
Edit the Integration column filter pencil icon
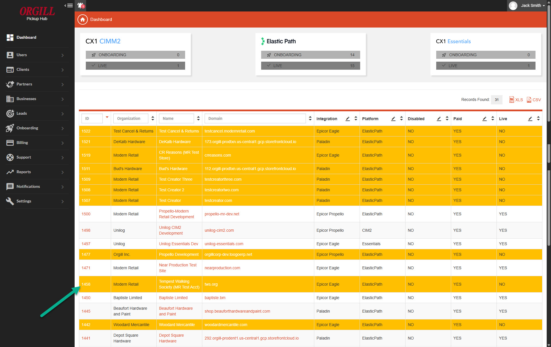pyautogui.click(x=348, y=119)
